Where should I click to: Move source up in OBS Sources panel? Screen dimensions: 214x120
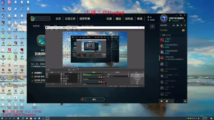pyautogui.click(x=68, y=84)
